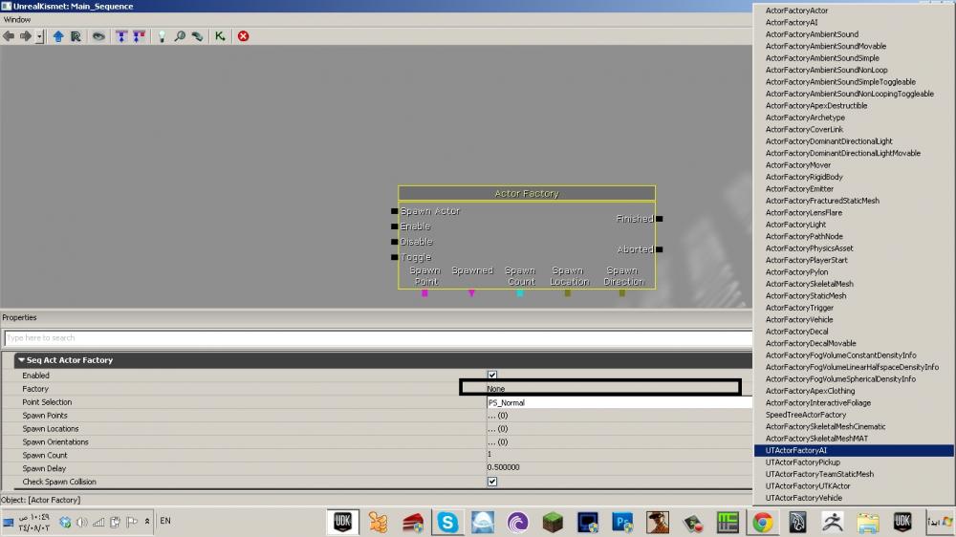Click inside the properties search field

378,337
